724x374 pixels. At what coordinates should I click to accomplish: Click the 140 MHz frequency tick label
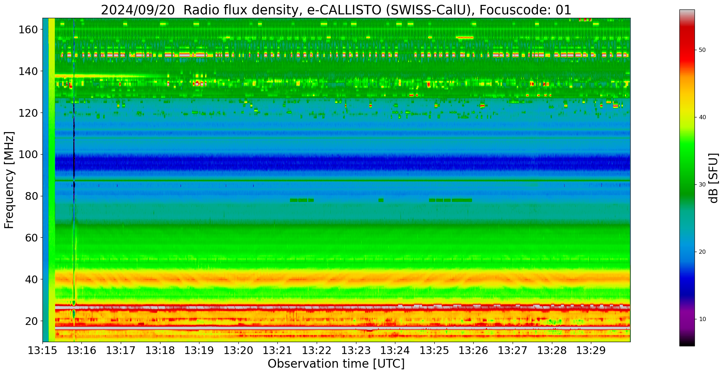click(x=28, y=71)
